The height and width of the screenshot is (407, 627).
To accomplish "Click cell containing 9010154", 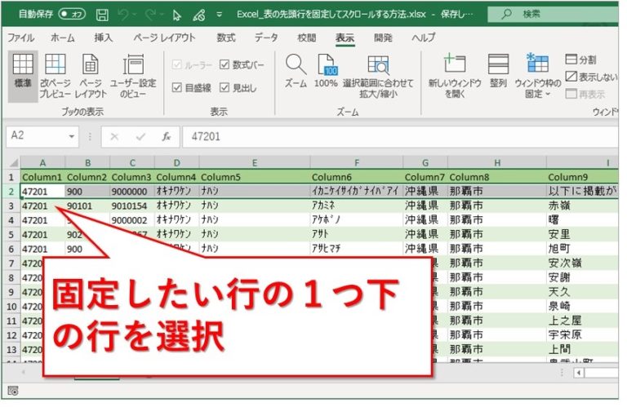I will (x=132, y=206).
